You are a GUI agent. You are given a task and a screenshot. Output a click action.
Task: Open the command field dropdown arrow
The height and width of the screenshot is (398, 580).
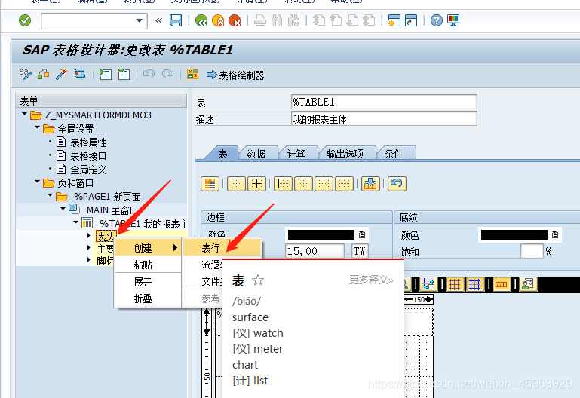tap(139, 20)
